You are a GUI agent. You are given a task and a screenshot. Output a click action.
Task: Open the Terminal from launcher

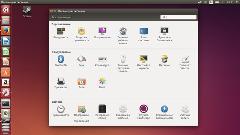(x=6, y=103)
